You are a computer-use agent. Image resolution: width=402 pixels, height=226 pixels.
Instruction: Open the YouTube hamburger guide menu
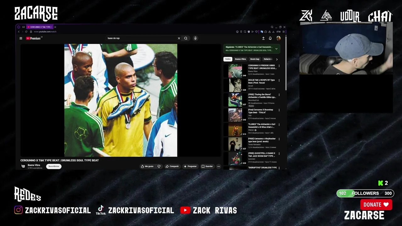pos(21,38)
